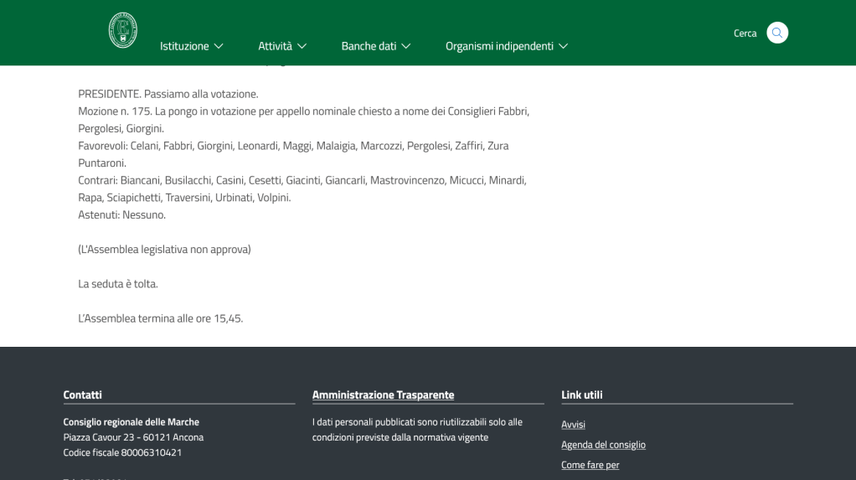Open the Organismi indipendenti menu
This screenshot has height=480, width=856.
coord(499,46)
